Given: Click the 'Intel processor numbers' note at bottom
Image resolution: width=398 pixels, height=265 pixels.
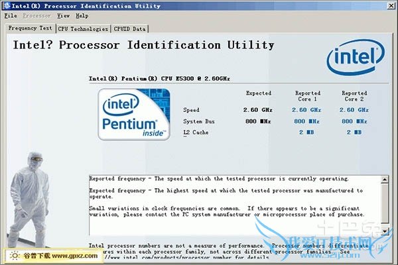Looking at the screenshot, I should click(228, 252).
